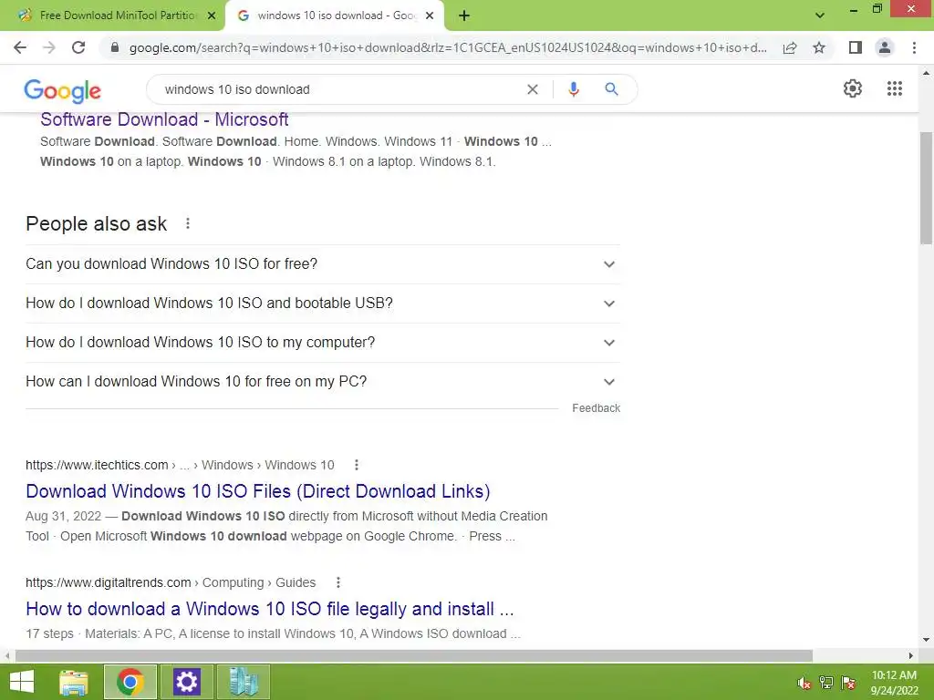Click the digitaltrends.com URL breadcrumb
The width and height of the screenshot is (934, 700).
(x=171, y=582)
